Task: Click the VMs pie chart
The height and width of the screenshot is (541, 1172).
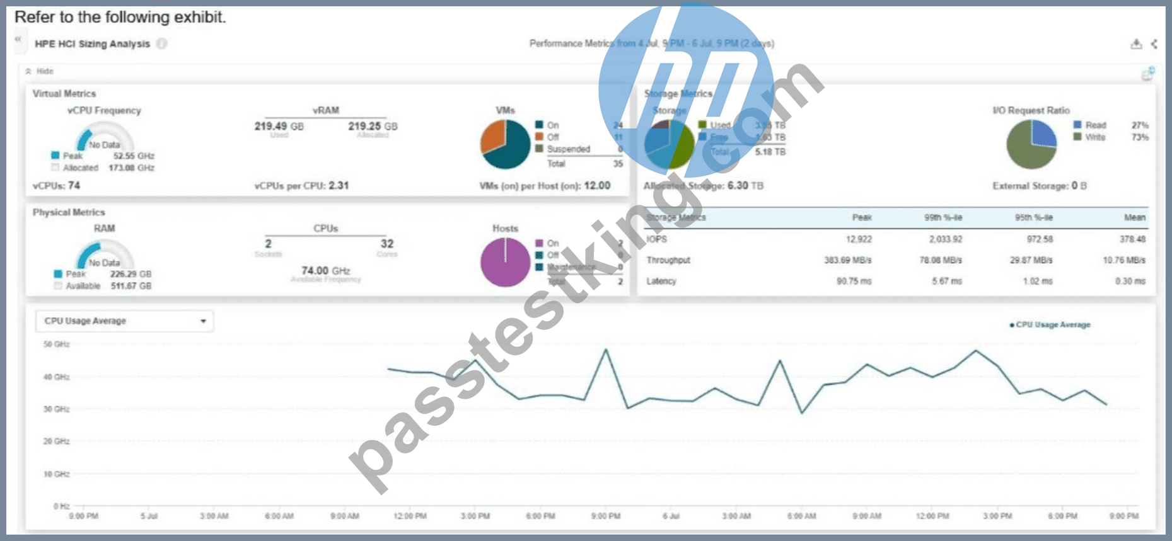Action: coord(506,144)
